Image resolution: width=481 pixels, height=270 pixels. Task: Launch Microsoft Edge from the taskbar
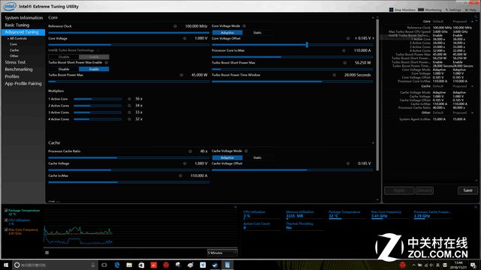117,265
